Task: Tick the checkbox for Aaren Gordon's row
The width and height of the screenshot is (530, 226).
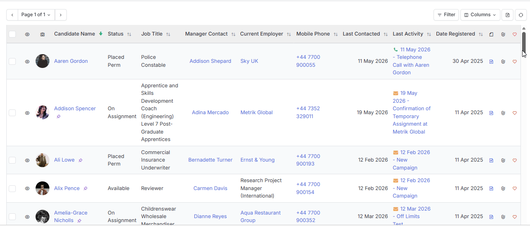Action: [x=12, y=61]
